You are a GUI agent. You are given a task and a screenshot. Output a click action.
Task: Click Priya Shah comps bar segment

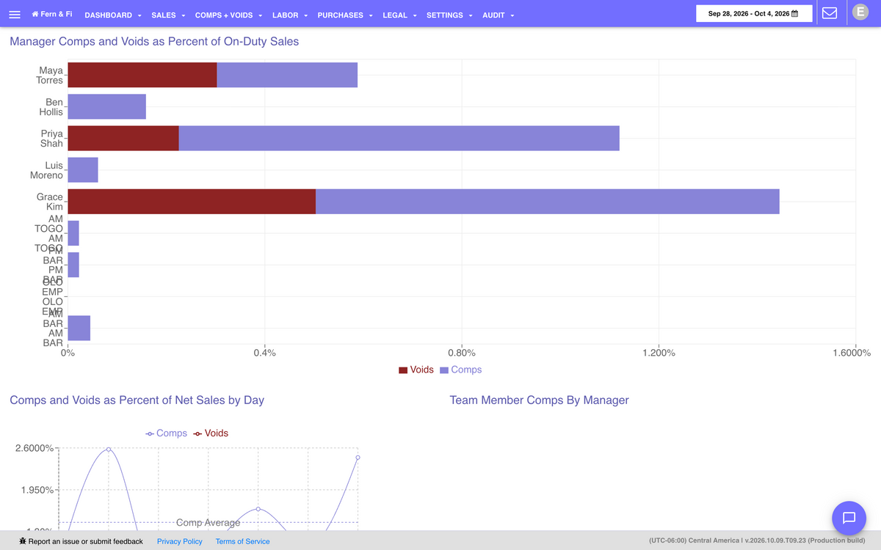[x=399, y=138]
